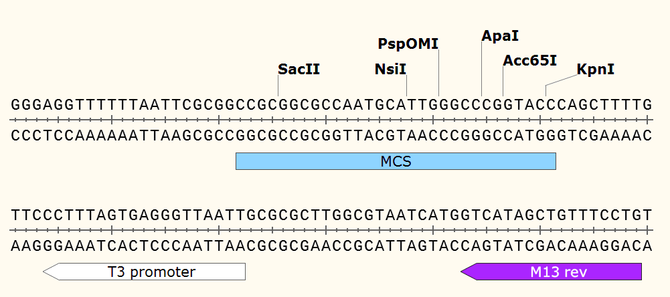Select the purple M13 rev primer
The height and width of the screenshot is (297, 670).
552,272
